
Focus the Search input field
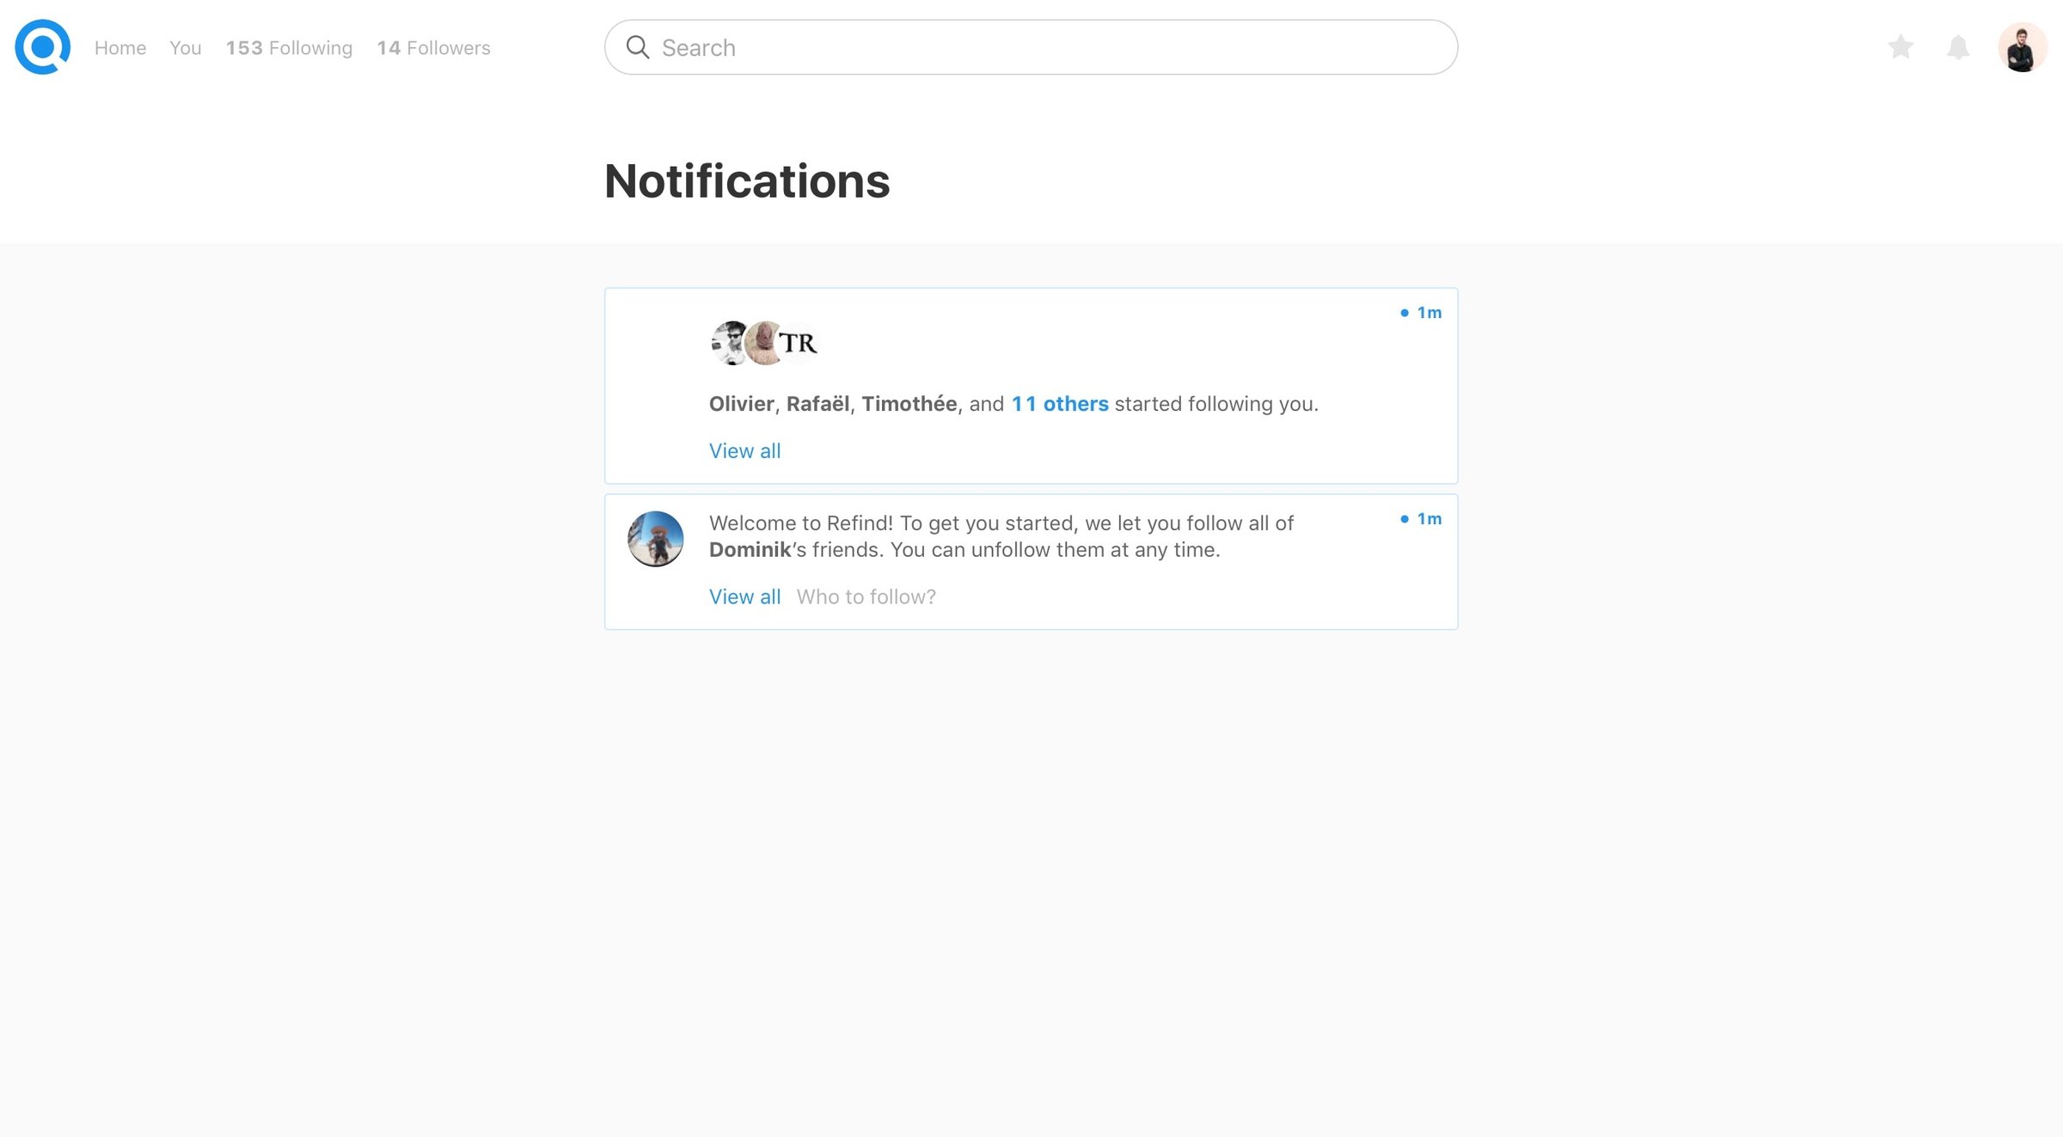(1031, 47)
